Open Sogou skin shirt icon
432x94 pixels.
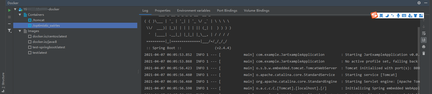click(x=415, y=15)
